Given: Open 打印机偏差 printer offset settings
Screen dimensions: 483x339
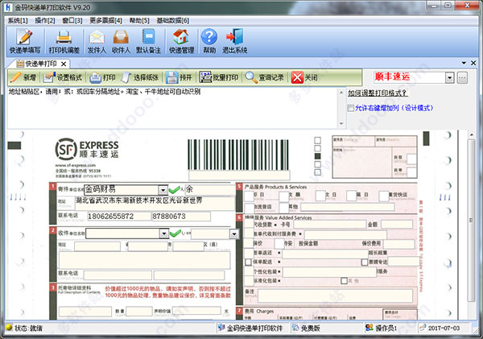Looking at the screenshot, I should 64,41.
